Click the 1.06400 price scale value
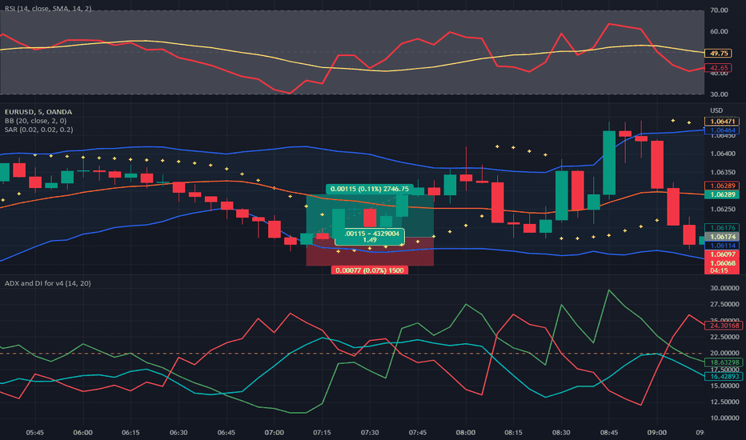Screen dimensions: 746x440 click(722, 154)
